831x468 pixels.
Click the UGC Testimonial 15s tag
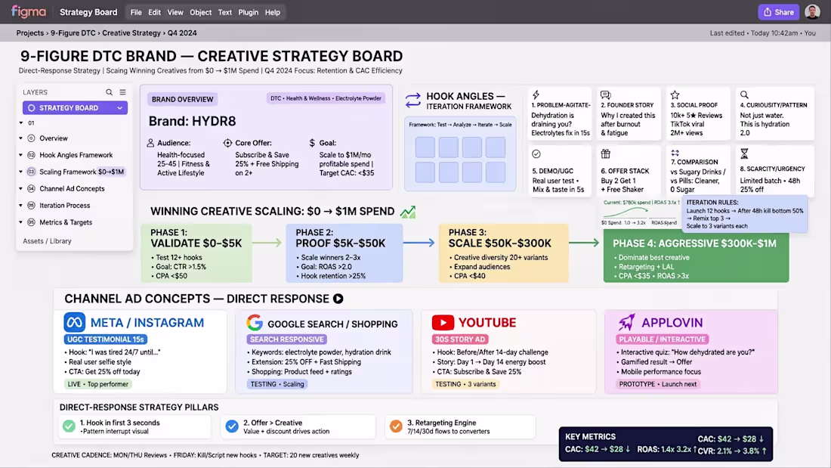(x=106, y=339)
